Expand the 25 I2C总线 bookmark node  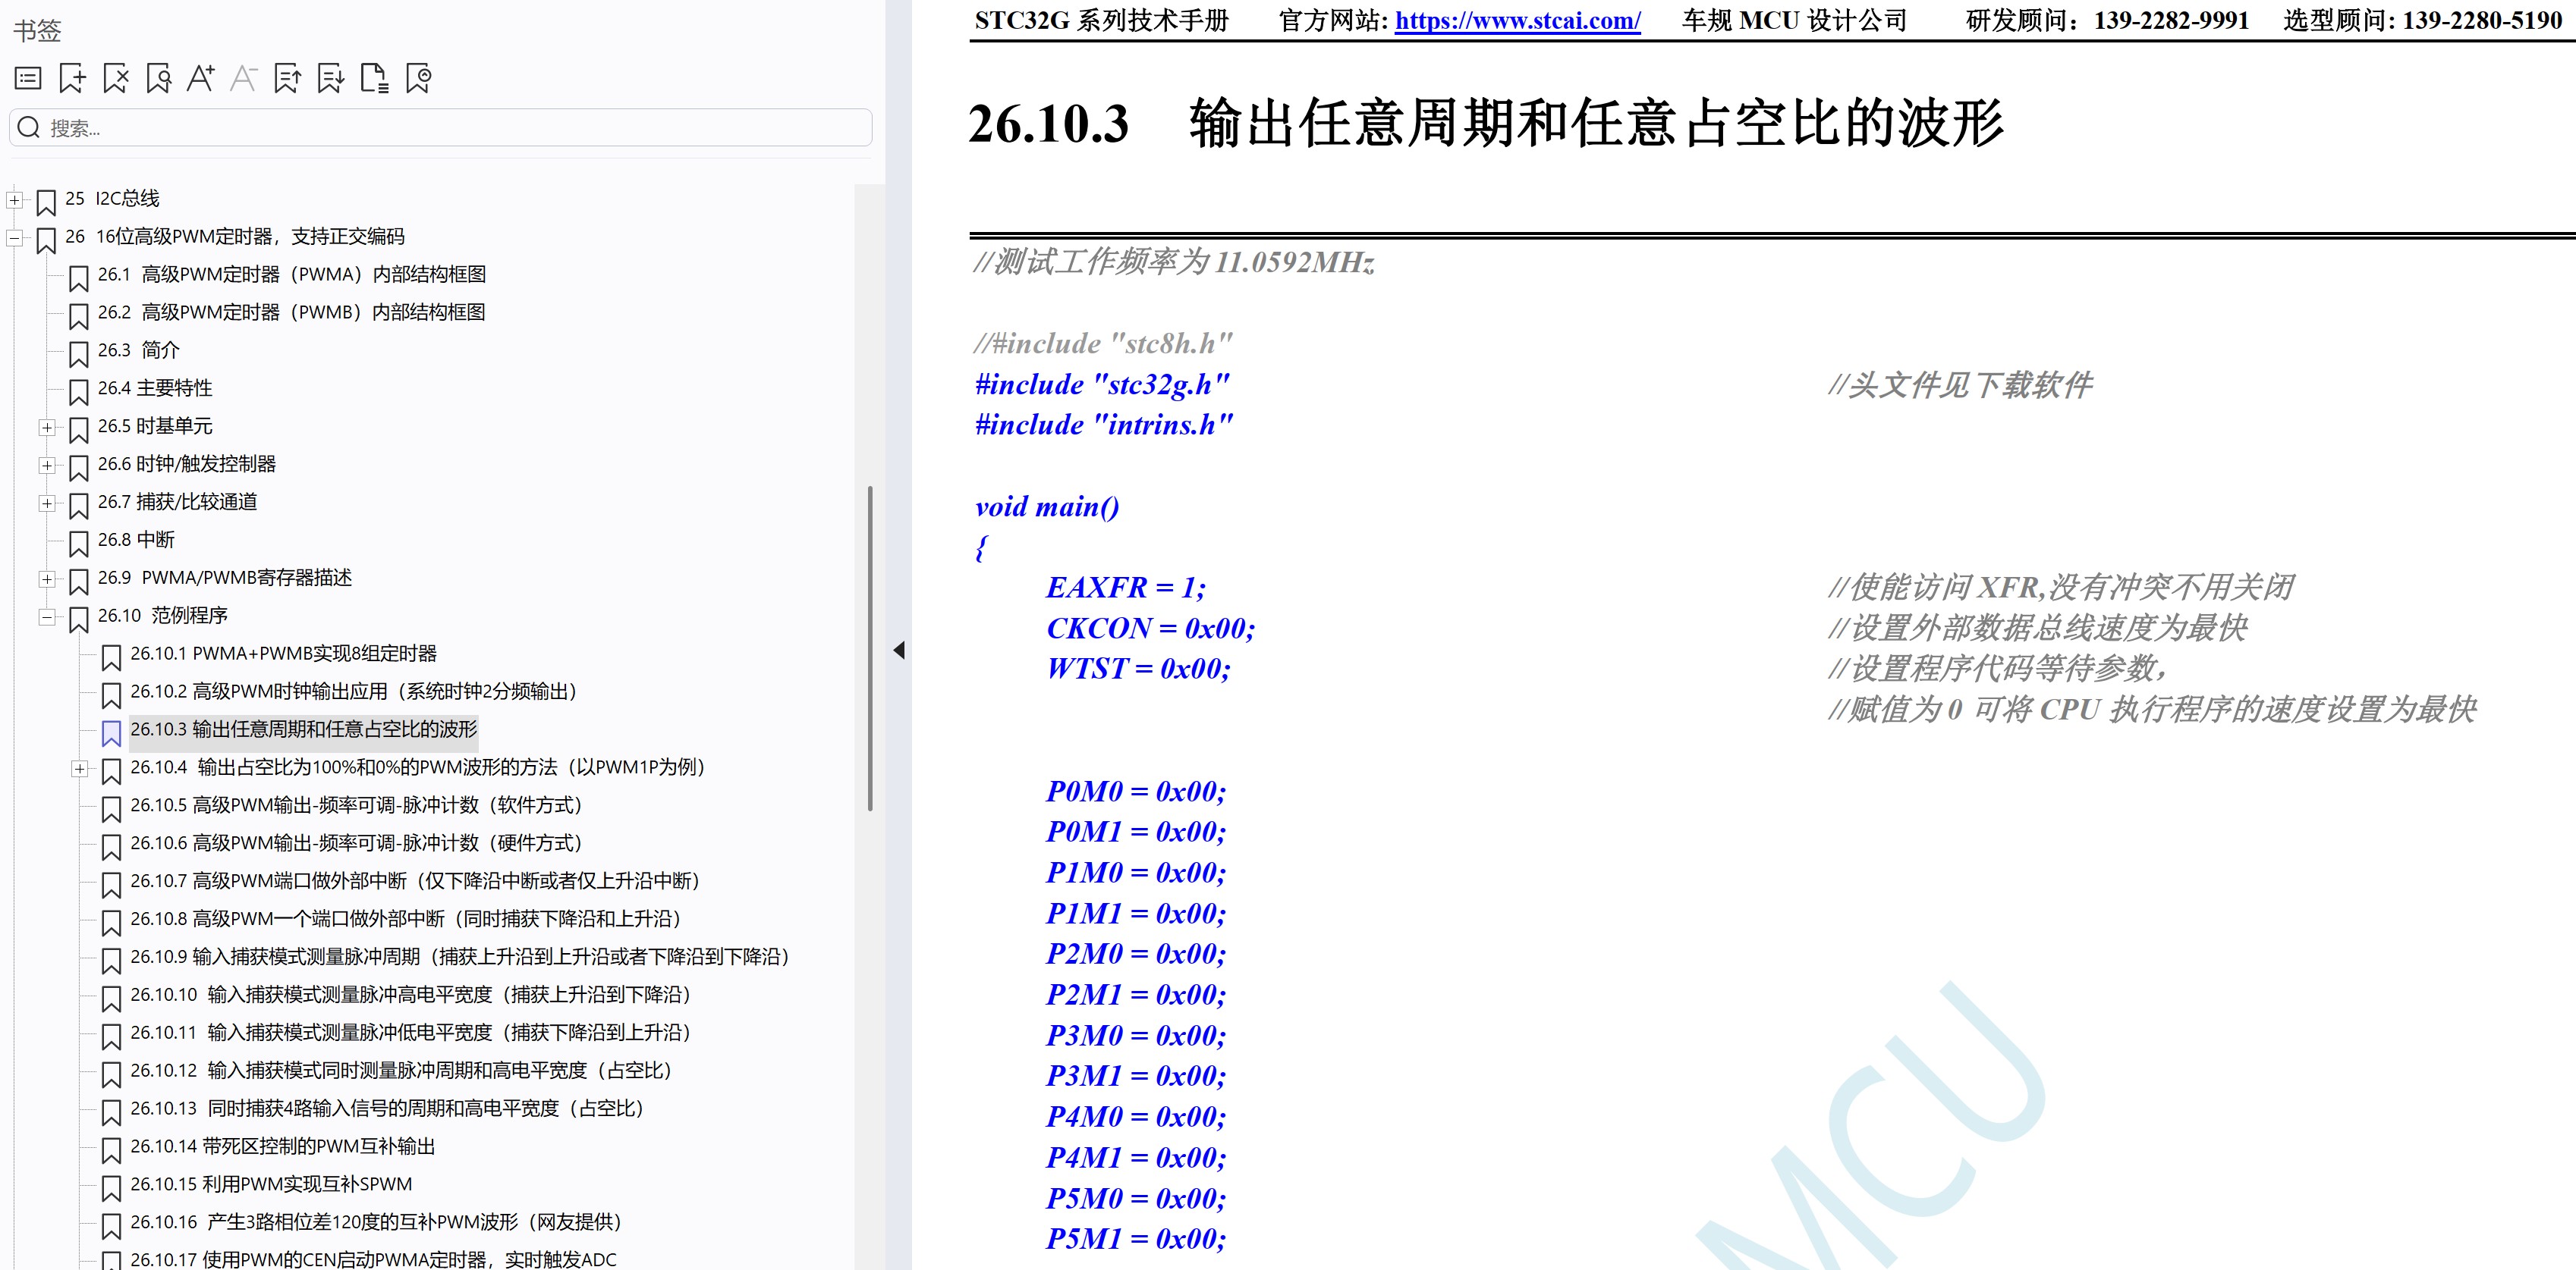point(14,200)
